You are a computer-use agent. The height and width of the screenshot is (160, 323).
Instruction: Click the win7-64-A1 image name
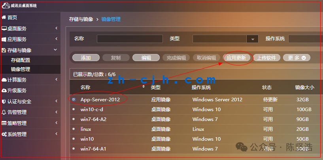[93, 149]
